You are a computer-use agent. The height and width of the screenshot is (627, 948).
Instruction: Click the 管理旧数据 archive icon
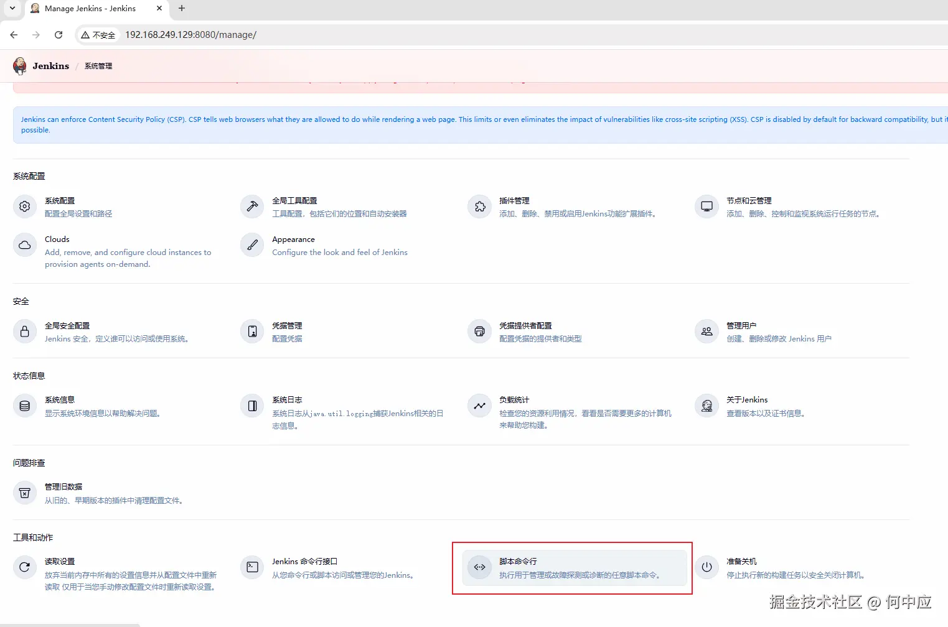point(25,493)
